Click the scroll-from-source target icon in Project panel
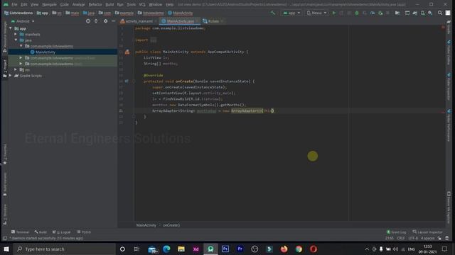The image size is (455, 255). pos(88,21)
